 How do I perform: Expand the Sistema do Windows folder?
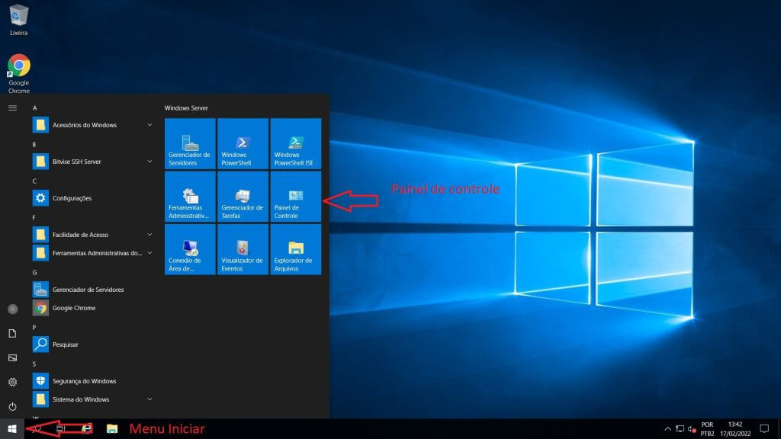tap(93, 399)
